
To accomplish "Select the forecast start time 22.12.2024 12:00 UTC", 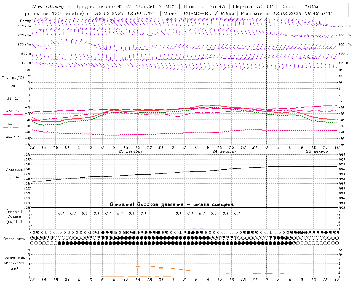I will pos(124,13).
